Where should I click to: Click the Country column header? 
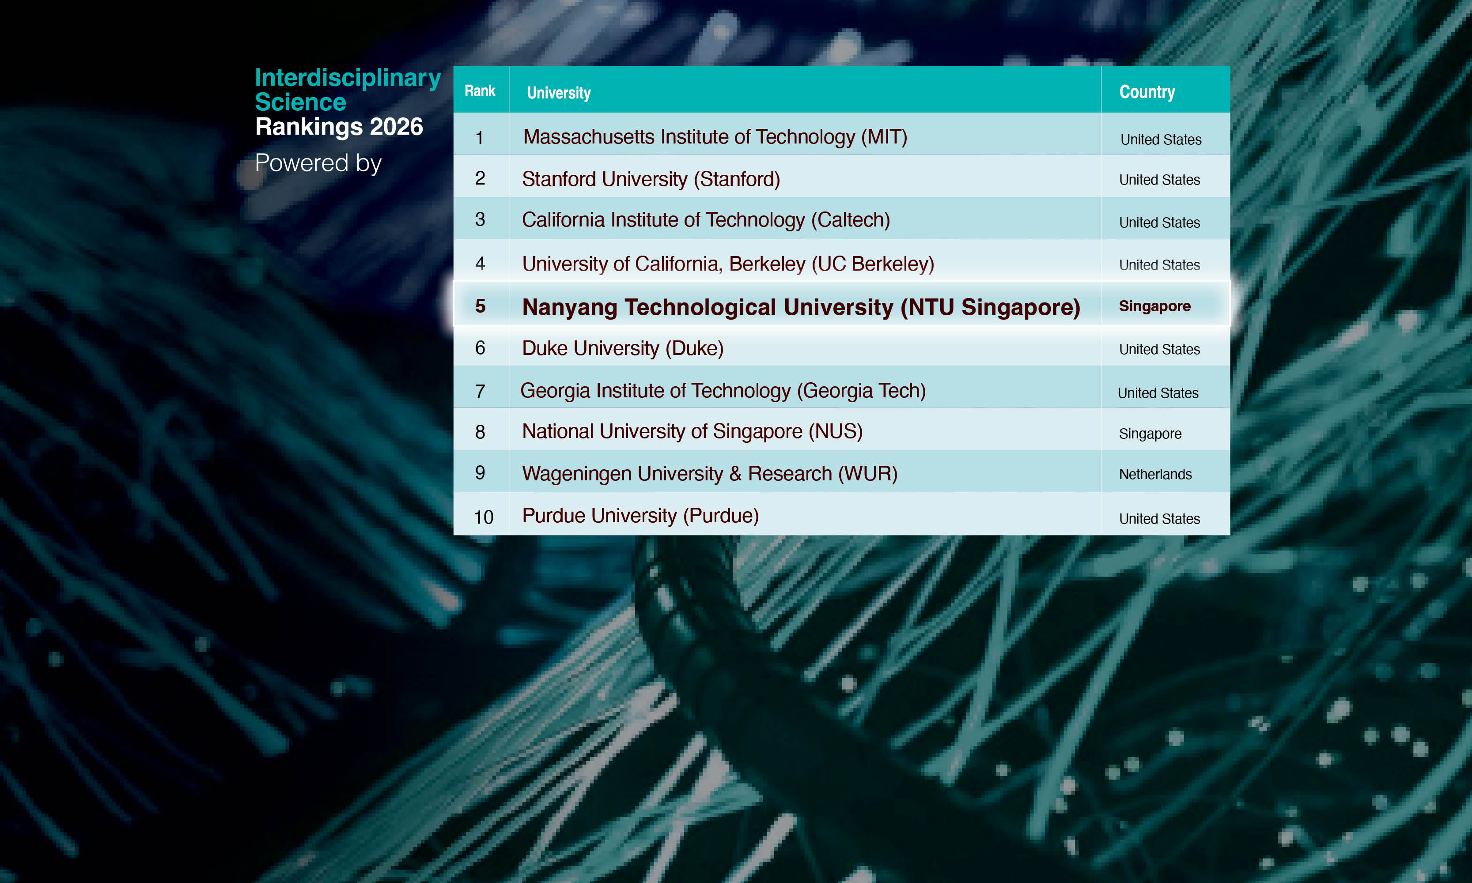(x=1147, y=92)
